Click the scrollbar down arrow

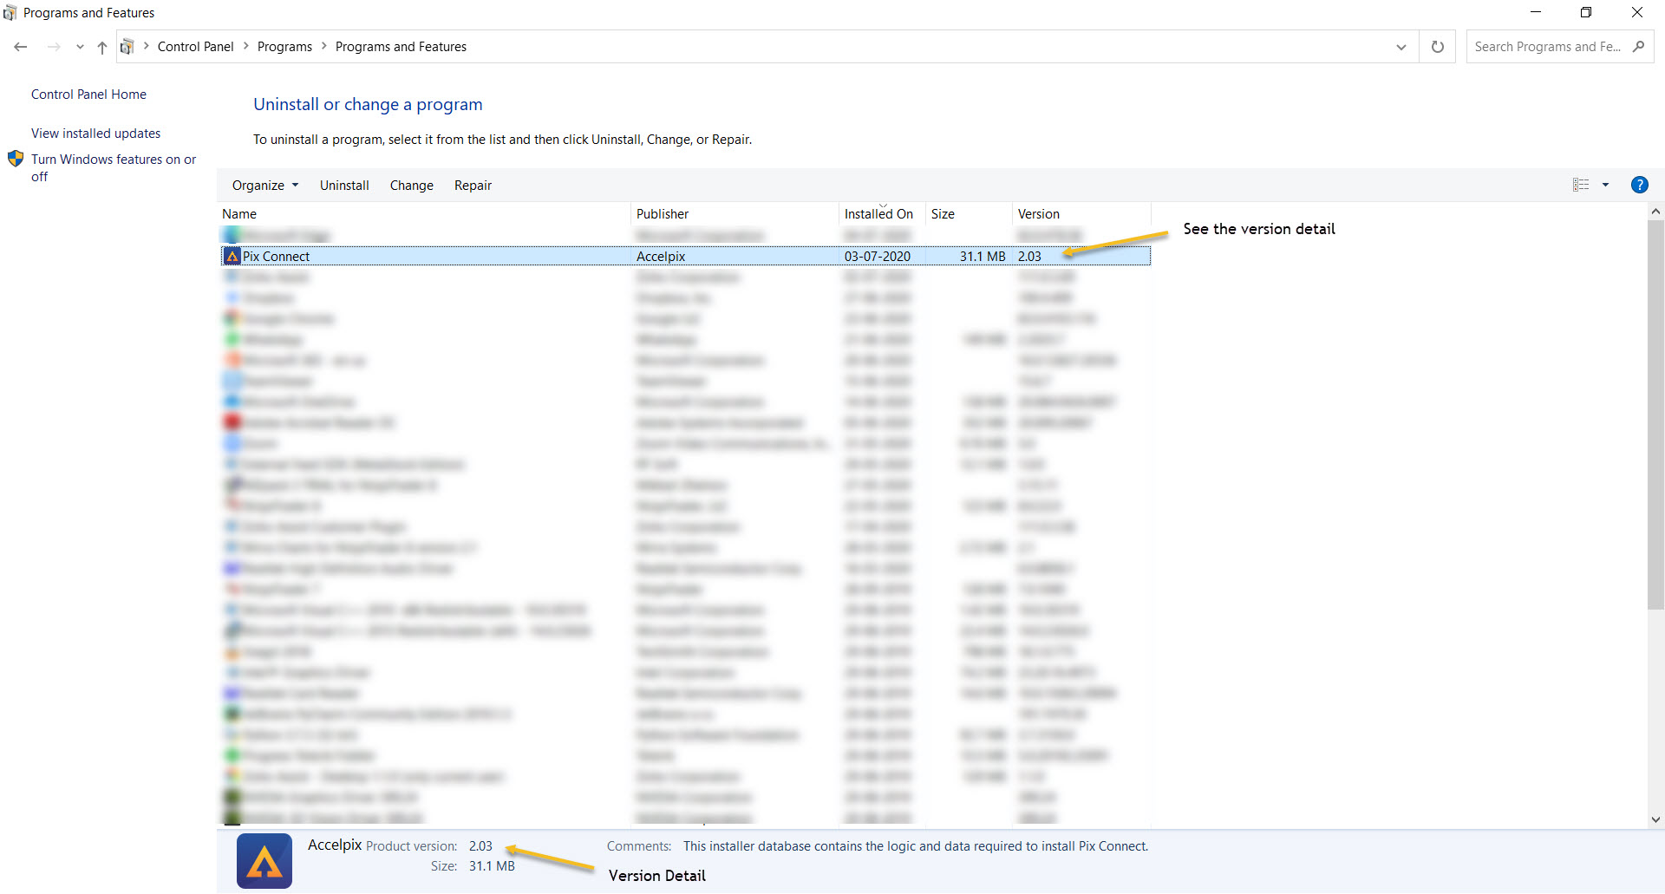click(1655, 819)
